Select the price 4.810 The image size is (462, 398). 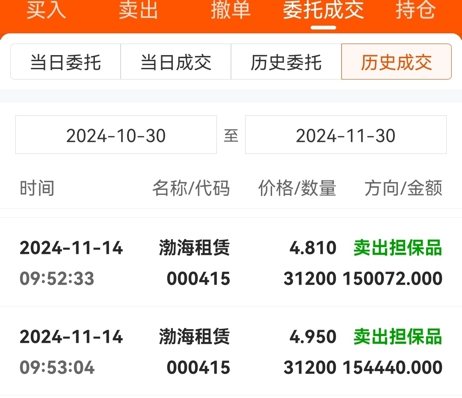point(313,248)
